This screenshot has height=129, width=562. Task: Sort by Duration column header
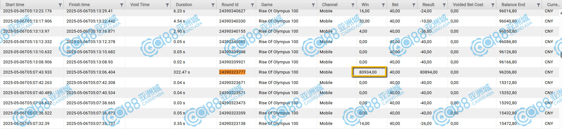coord(184,5)
